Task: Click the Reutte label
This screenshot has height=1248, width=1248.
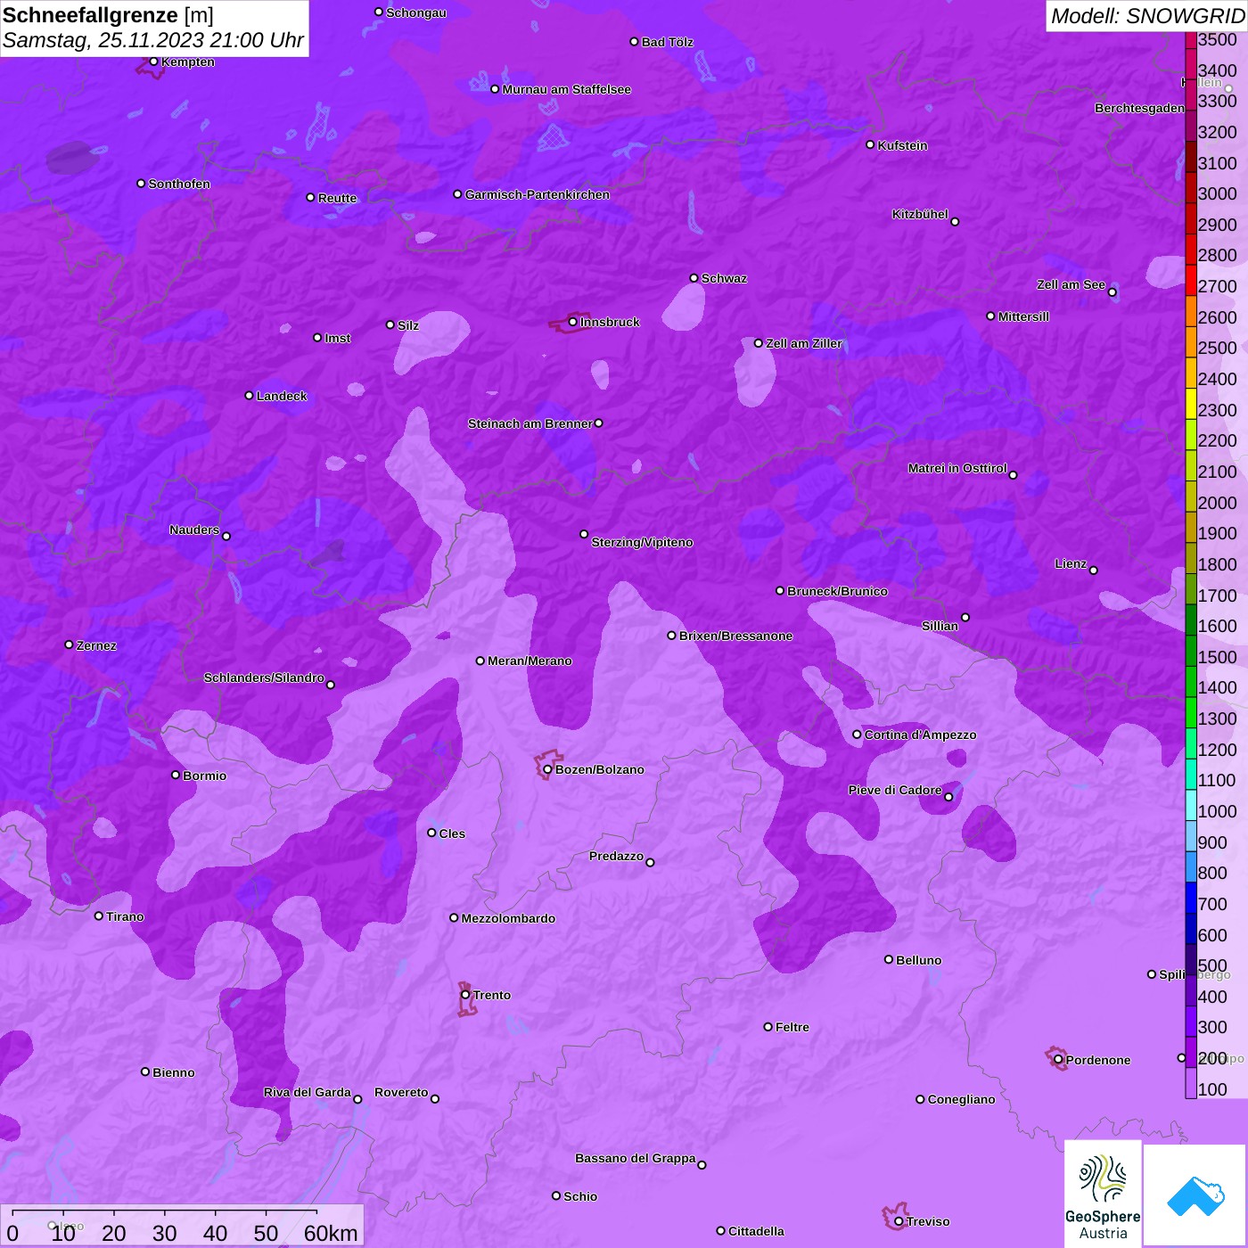Action: (337, 198)
